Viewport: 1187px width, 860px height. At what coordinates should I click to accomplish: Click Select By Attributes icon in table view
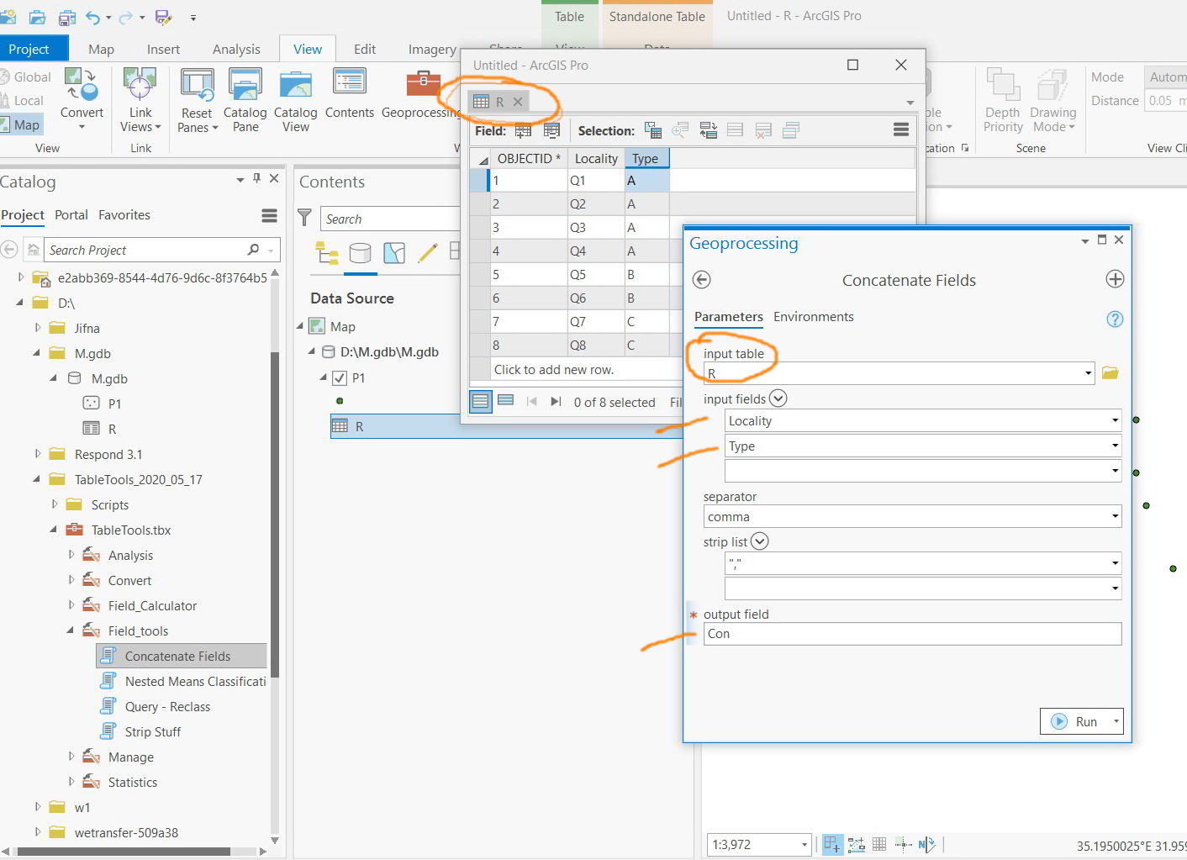(x=652, y=130)
